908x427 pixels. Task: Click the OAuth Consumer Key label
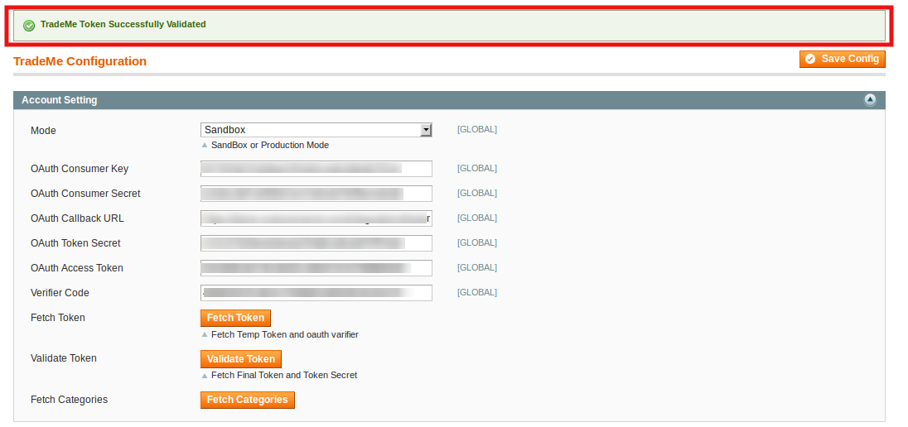(x=80, y=169)
